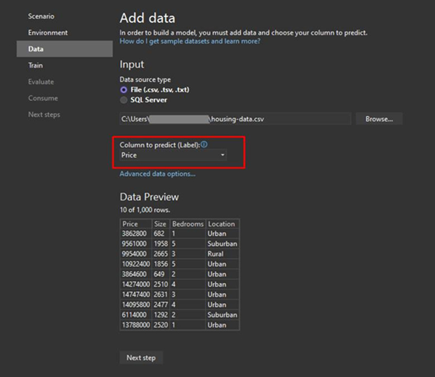Viewport: 435px width, 377px height.
Task: Open the Consume step
Action: click(43, 98)
